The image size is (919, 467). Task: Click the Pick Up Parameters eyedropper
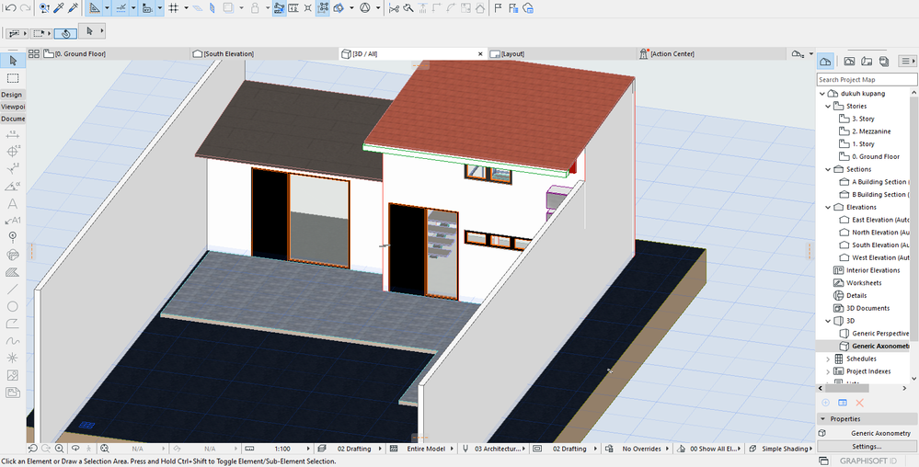[58, 8]
